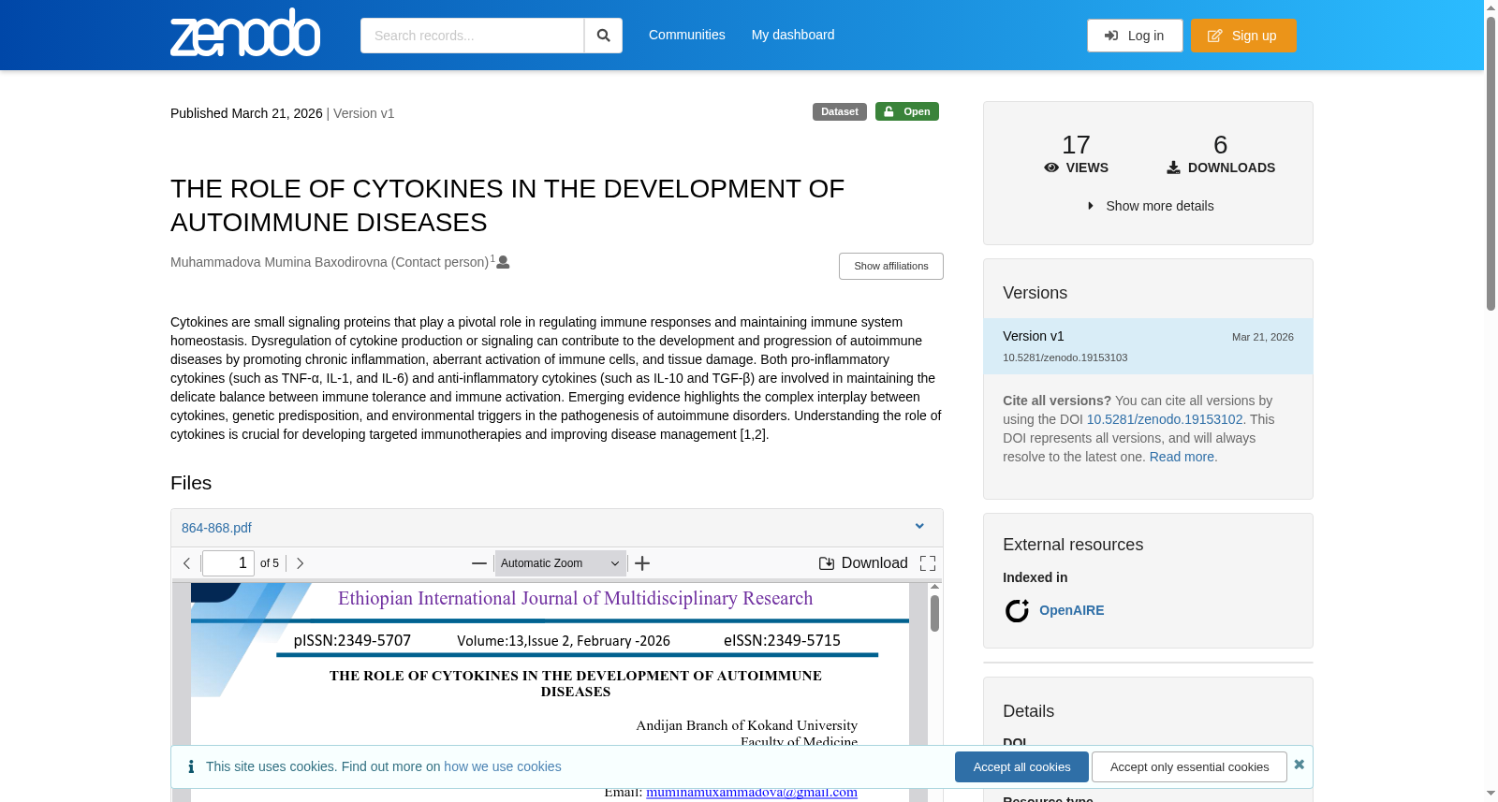Go to next PDF page
The width and height of the screenshot is (1498, 802).
pos(300,563)
